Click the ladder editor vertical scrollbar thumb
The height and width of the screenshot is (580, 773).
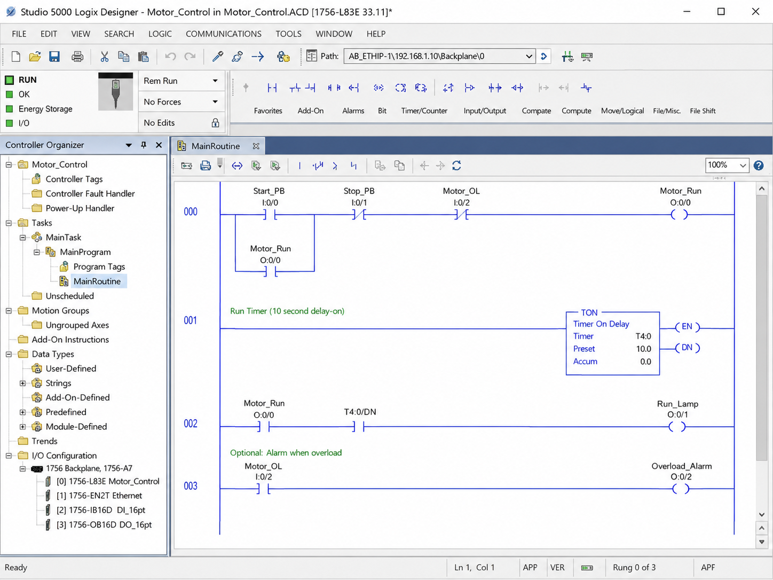click(x=762, y=327)
